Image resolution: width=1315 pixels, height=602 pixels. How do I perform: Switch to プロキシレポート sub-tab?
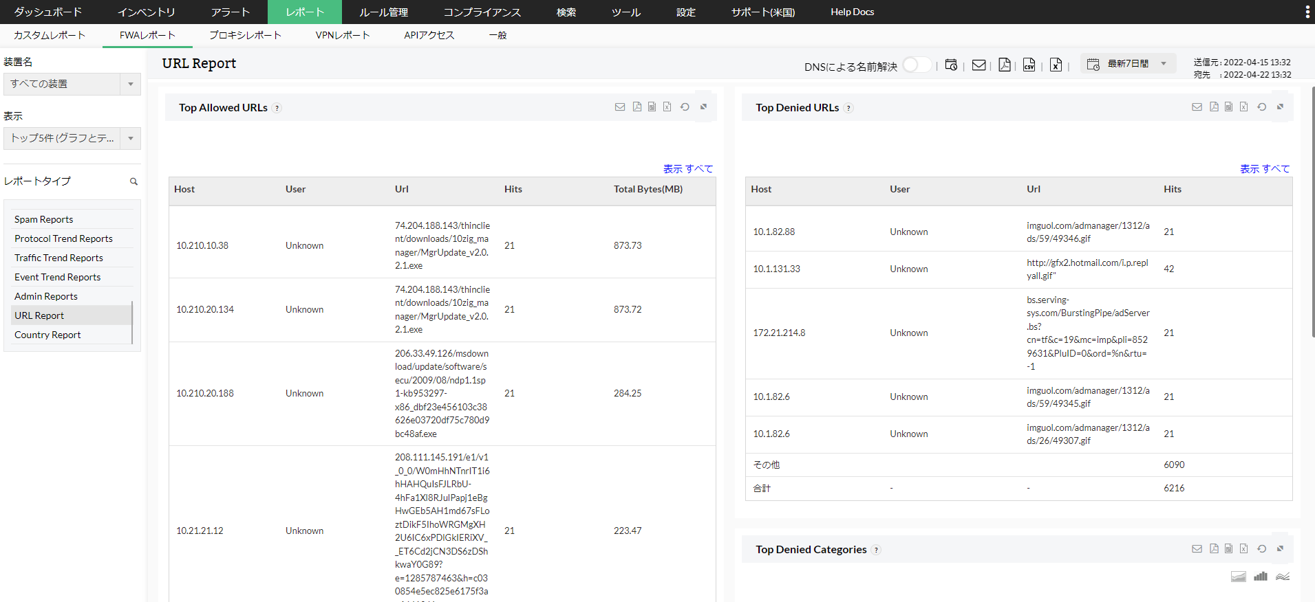[246, 35]
